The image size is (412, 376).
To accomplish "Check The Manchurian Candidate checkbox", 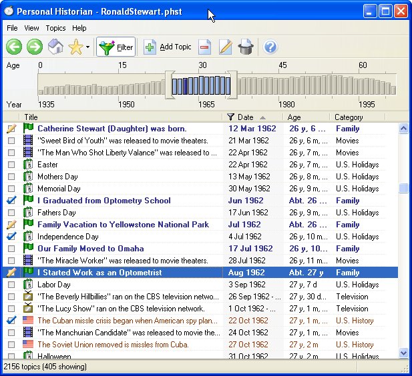I will click(x=11, y=333).
